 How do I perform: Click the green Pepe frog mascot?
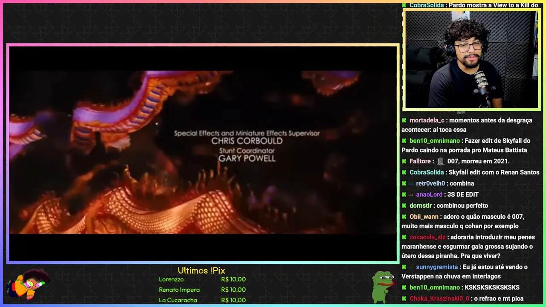383,287
